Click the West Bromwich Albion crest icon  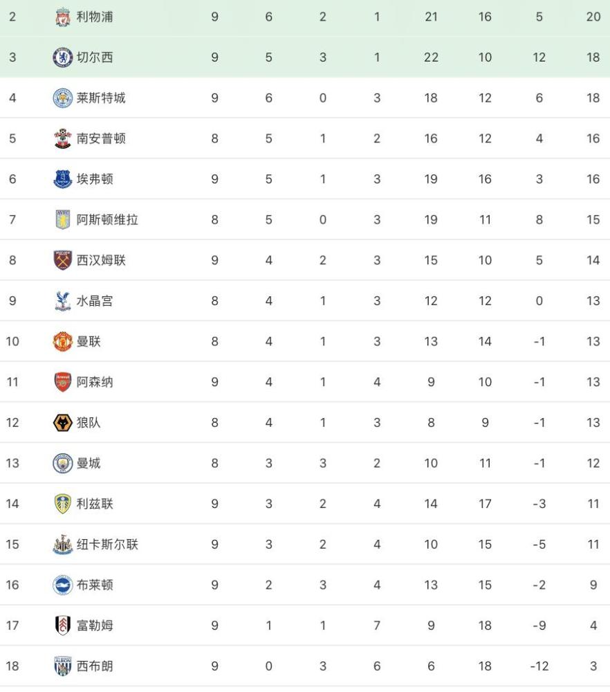pyautogui.click(x=62, y=666)
